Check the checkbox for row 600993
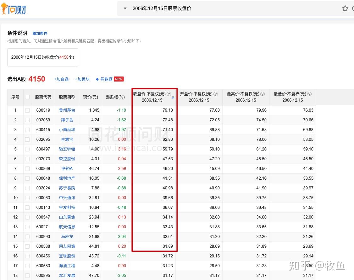 pyautogui.click(x=27, y=236)
